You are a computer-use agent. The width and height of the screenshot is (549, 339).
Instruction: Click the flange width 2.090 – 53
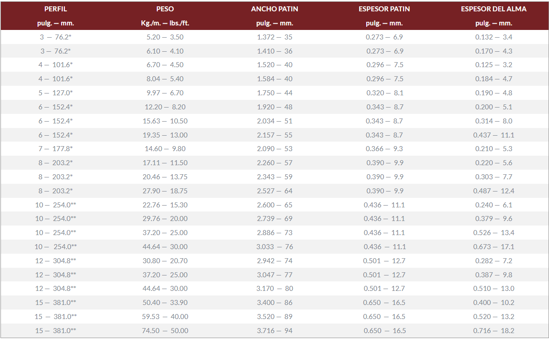[275, 149]
